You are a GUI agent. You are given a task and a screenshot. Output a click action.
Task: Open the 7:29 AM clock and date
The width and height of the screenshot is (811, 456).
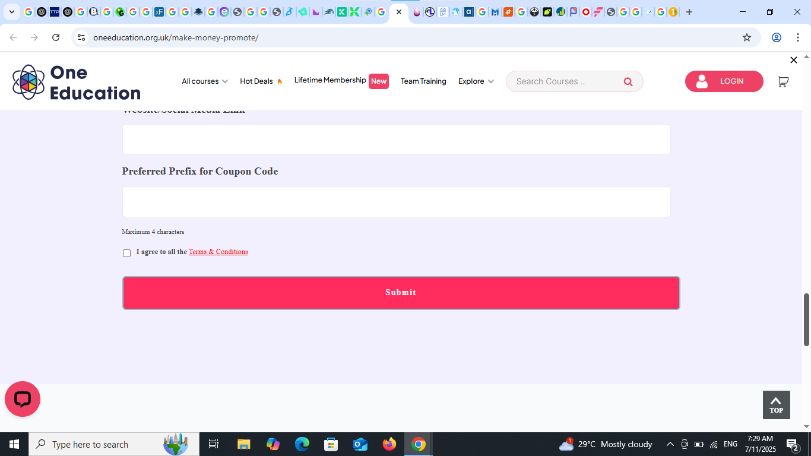[760, 444]
